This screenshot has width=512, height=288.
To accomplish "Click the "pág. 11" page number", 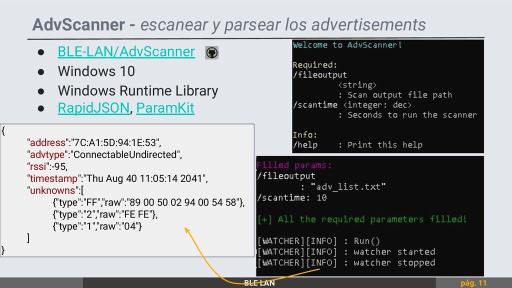I will tap(473, 283).
